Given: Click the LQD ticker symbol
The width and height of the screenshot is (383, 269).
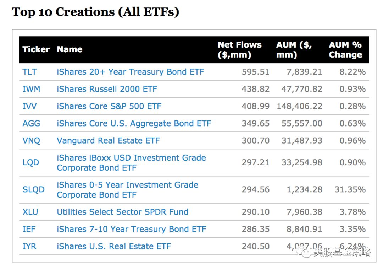Looking at the screenshot, I should 31,162.
